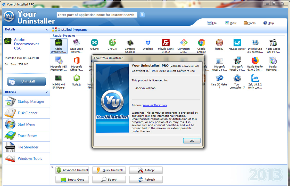The image size is (290, 186).
Task: Click the Instant Search input field
Action: point(97,15)
